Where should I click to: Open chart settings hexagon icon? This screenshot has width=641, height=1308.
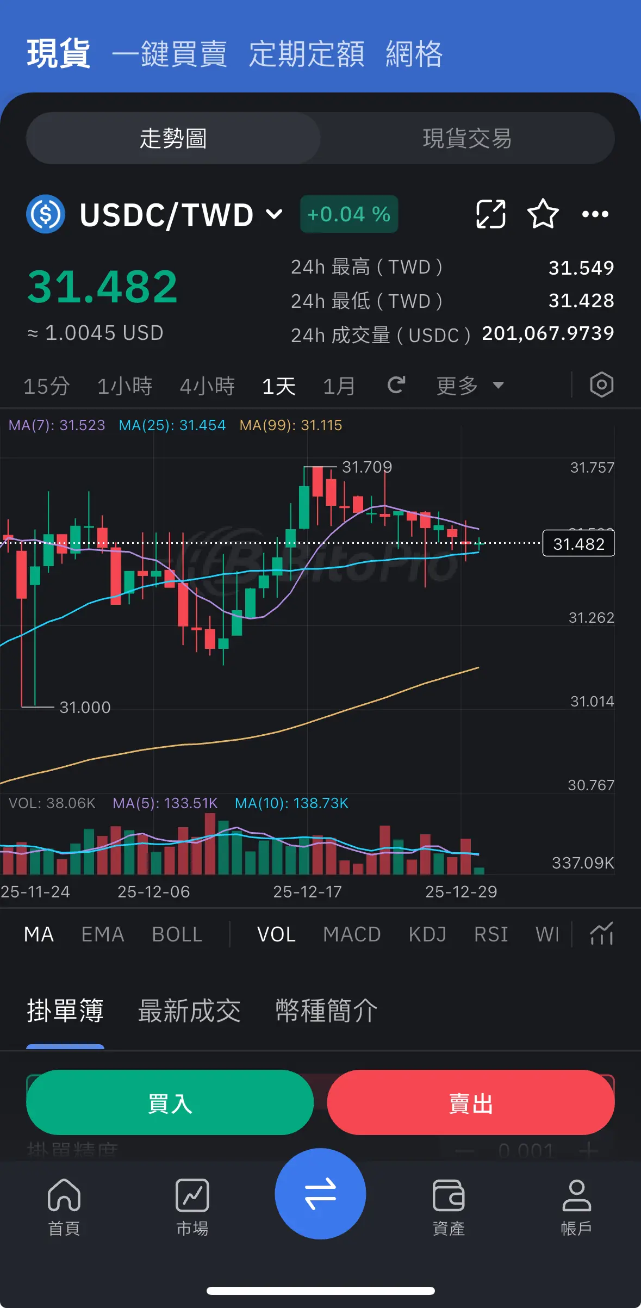click(601, 385)
